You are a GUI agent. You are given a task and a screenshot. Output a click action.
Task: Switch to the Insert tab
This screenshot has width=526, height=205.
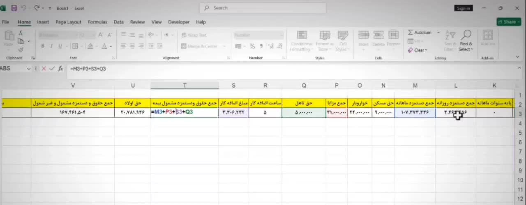pyautogui.click(x=43, y=22)
